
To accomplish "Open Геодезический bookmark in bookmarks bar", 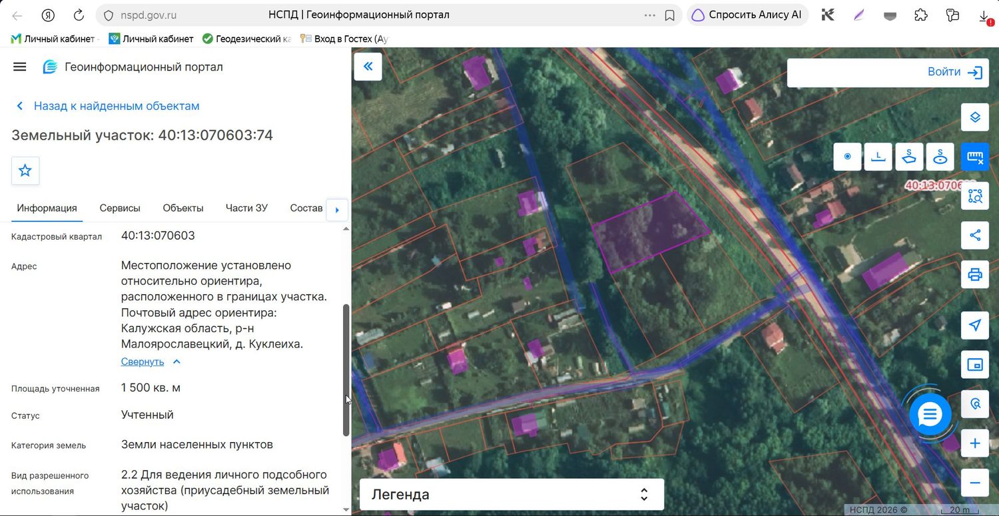I will [x=246, y=39].
